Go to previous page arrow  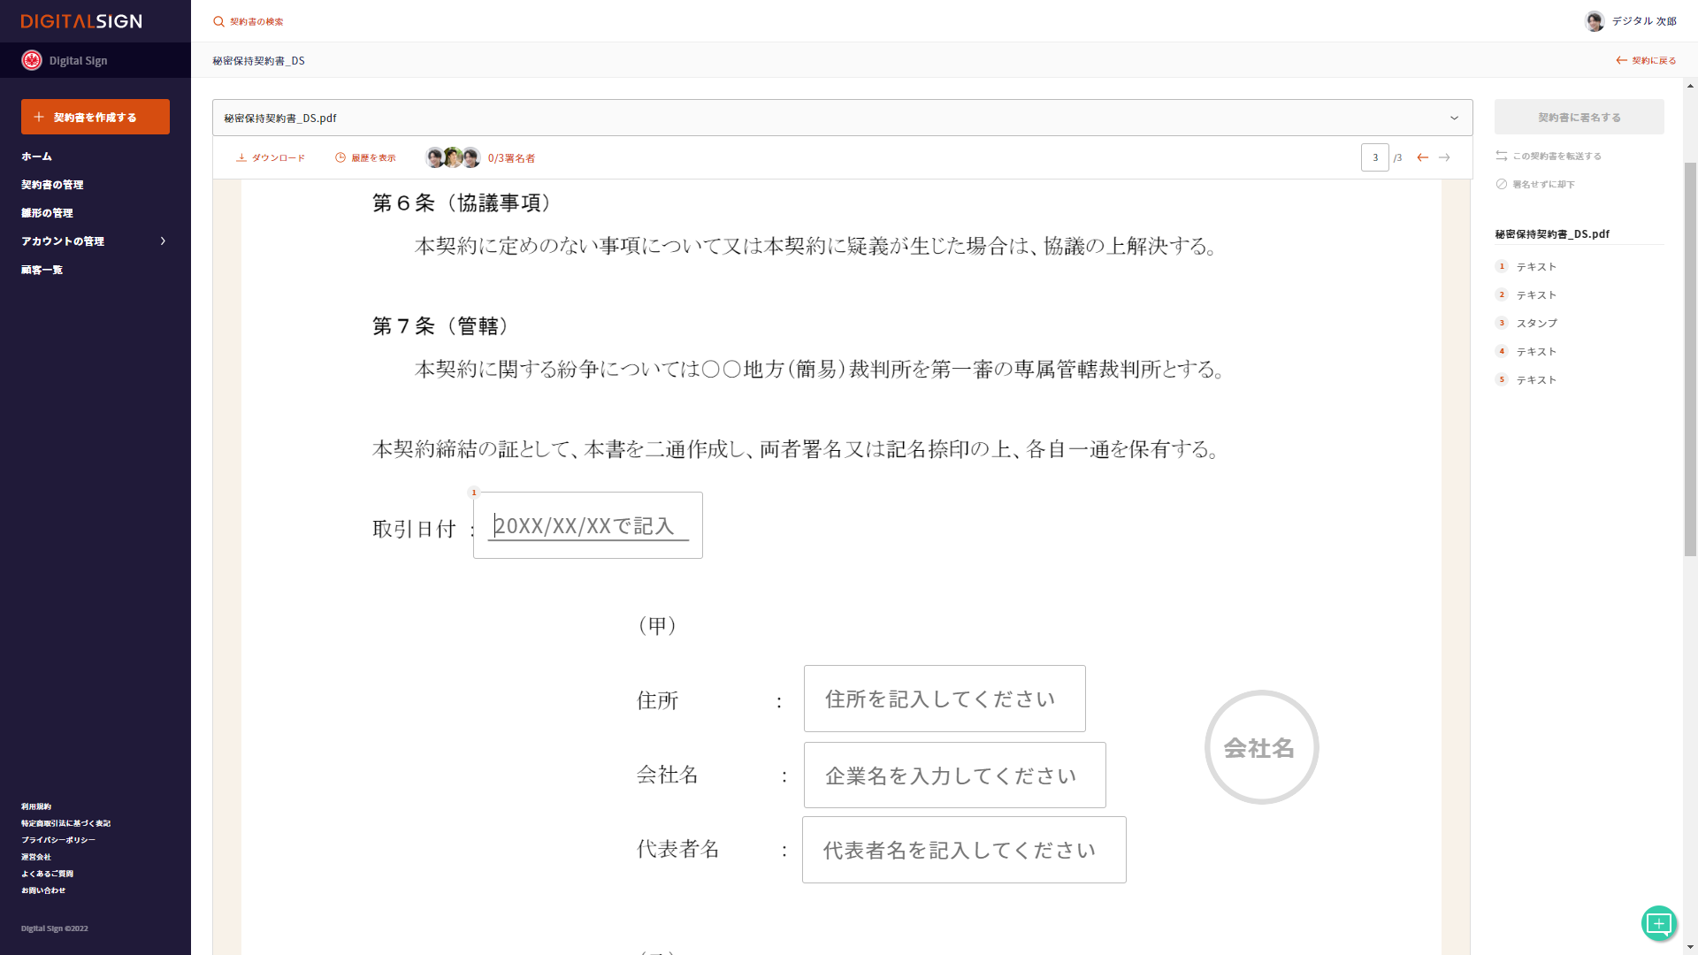(x=1423, y=157)
